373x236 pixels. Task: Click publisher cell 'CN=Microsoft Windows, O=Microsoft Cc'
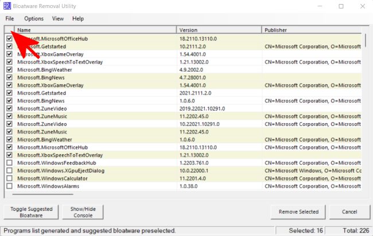click(313, 171)
